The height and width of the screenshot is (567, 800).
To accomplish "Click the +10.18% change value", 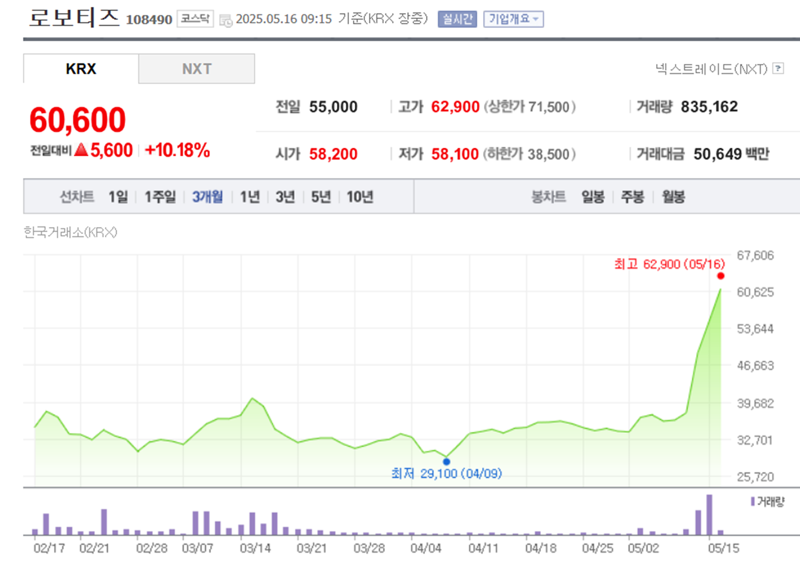I will click(x=177, y=150).
